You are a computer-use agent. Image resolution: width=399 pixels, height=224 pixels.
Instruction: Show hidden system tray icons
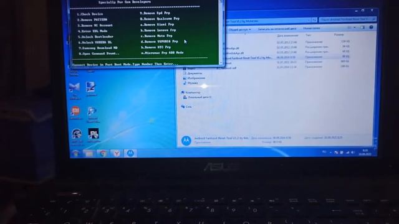(x=330, y=152)
